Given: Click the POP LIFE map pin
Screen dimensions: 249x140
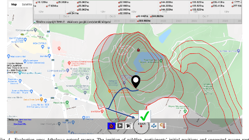Looking at the screenshot, I should pos(73,122).
